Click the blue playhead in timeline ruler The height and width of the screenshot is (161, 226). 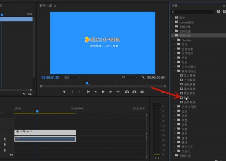(37, 111)
